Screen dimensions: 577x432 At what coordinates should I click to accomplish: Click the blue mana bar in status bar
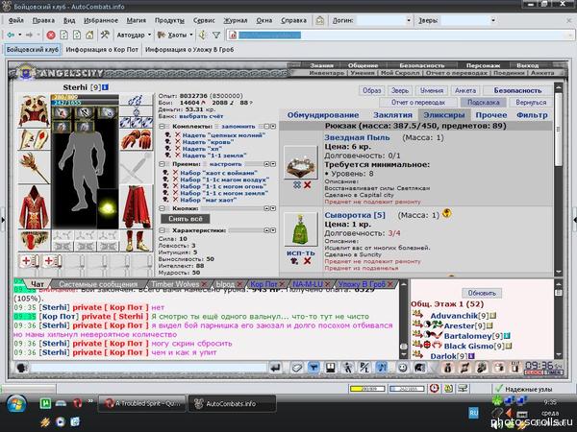coord(407,389)
